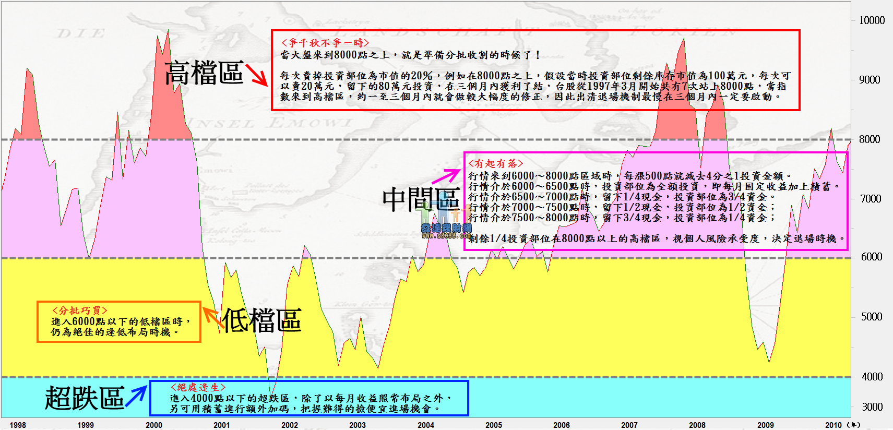Click the <有起有落> heading
The width and height of the screenshot is (893, 430).
496,163
